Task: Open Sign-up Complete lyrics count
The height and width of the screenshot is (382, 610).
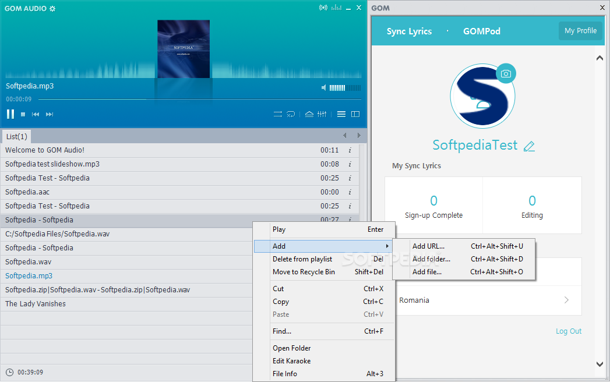Action: click(434, 206)
